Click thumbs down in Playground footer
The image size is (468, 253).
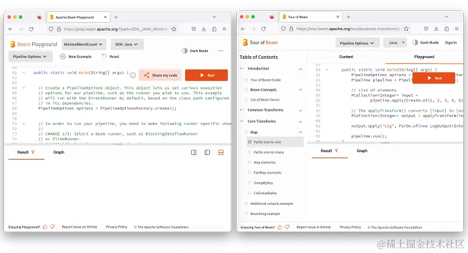click(x=53, y=227)
